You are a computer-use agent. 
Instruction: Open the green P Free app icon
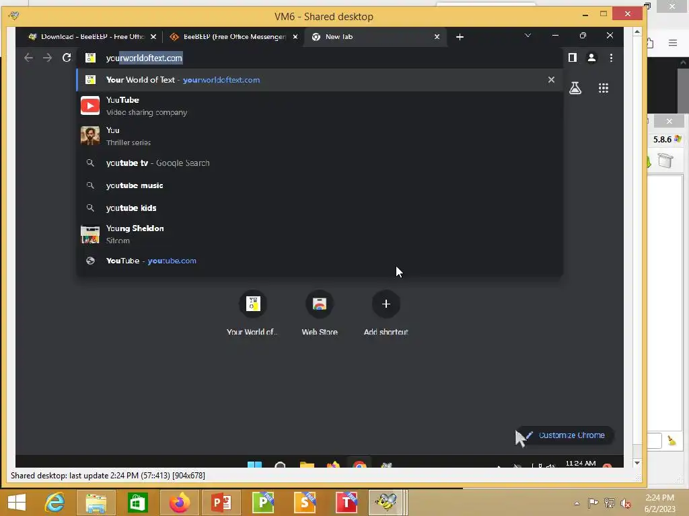(x=263, y=503)
